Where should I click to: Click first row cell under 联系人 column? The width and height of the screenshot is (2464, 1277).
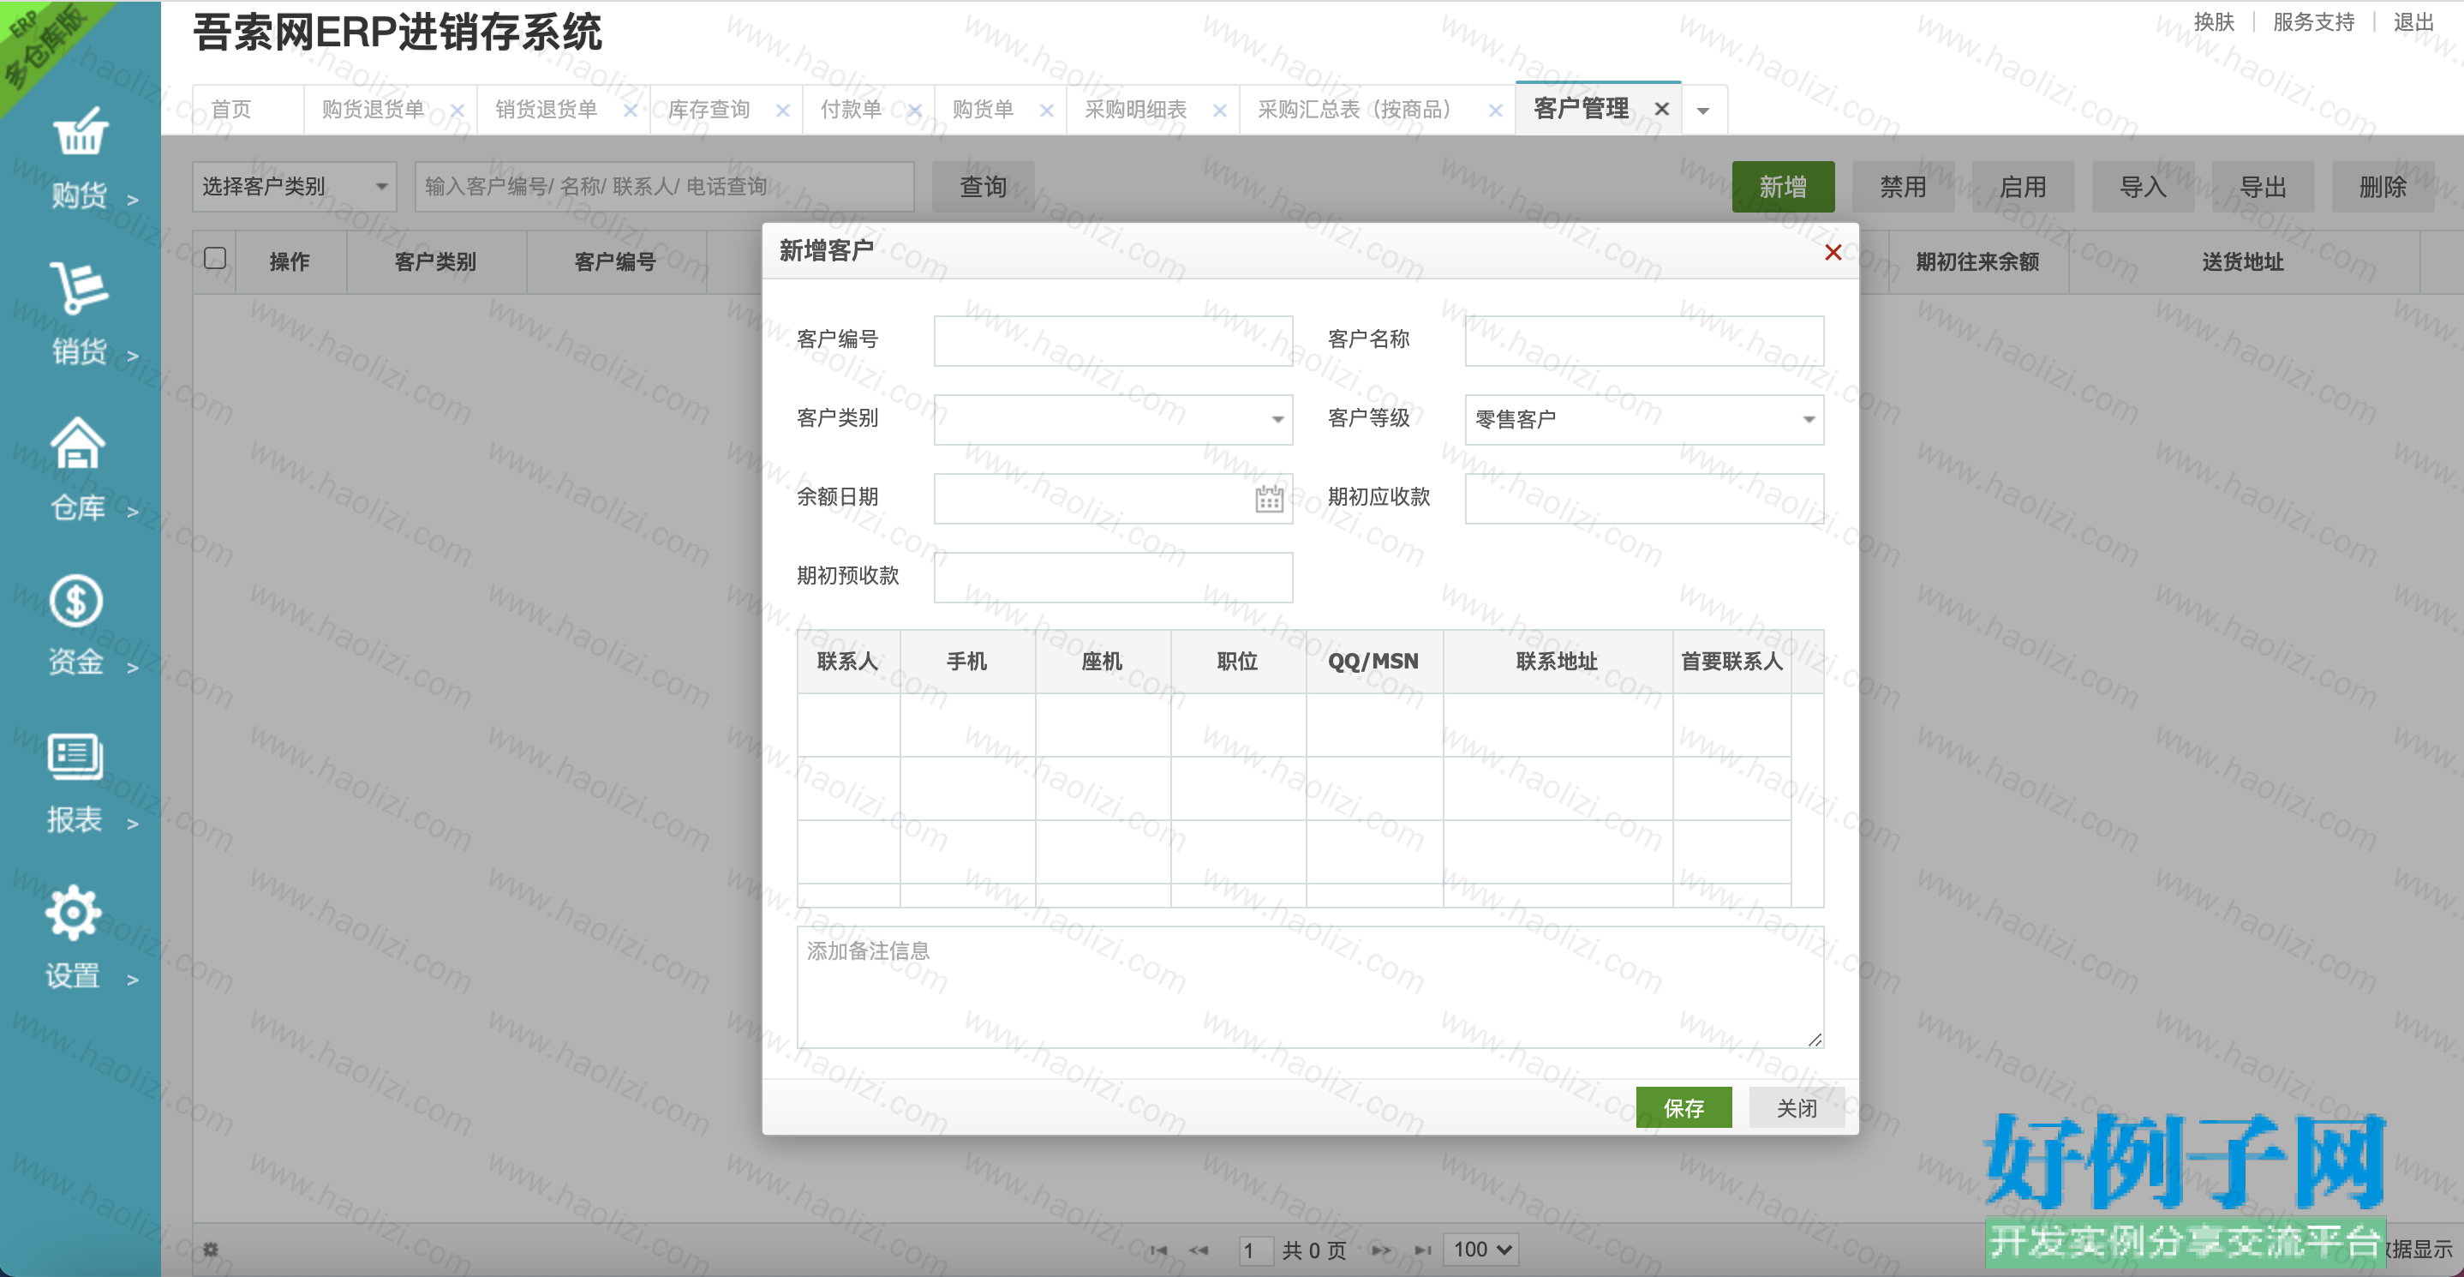847,725
